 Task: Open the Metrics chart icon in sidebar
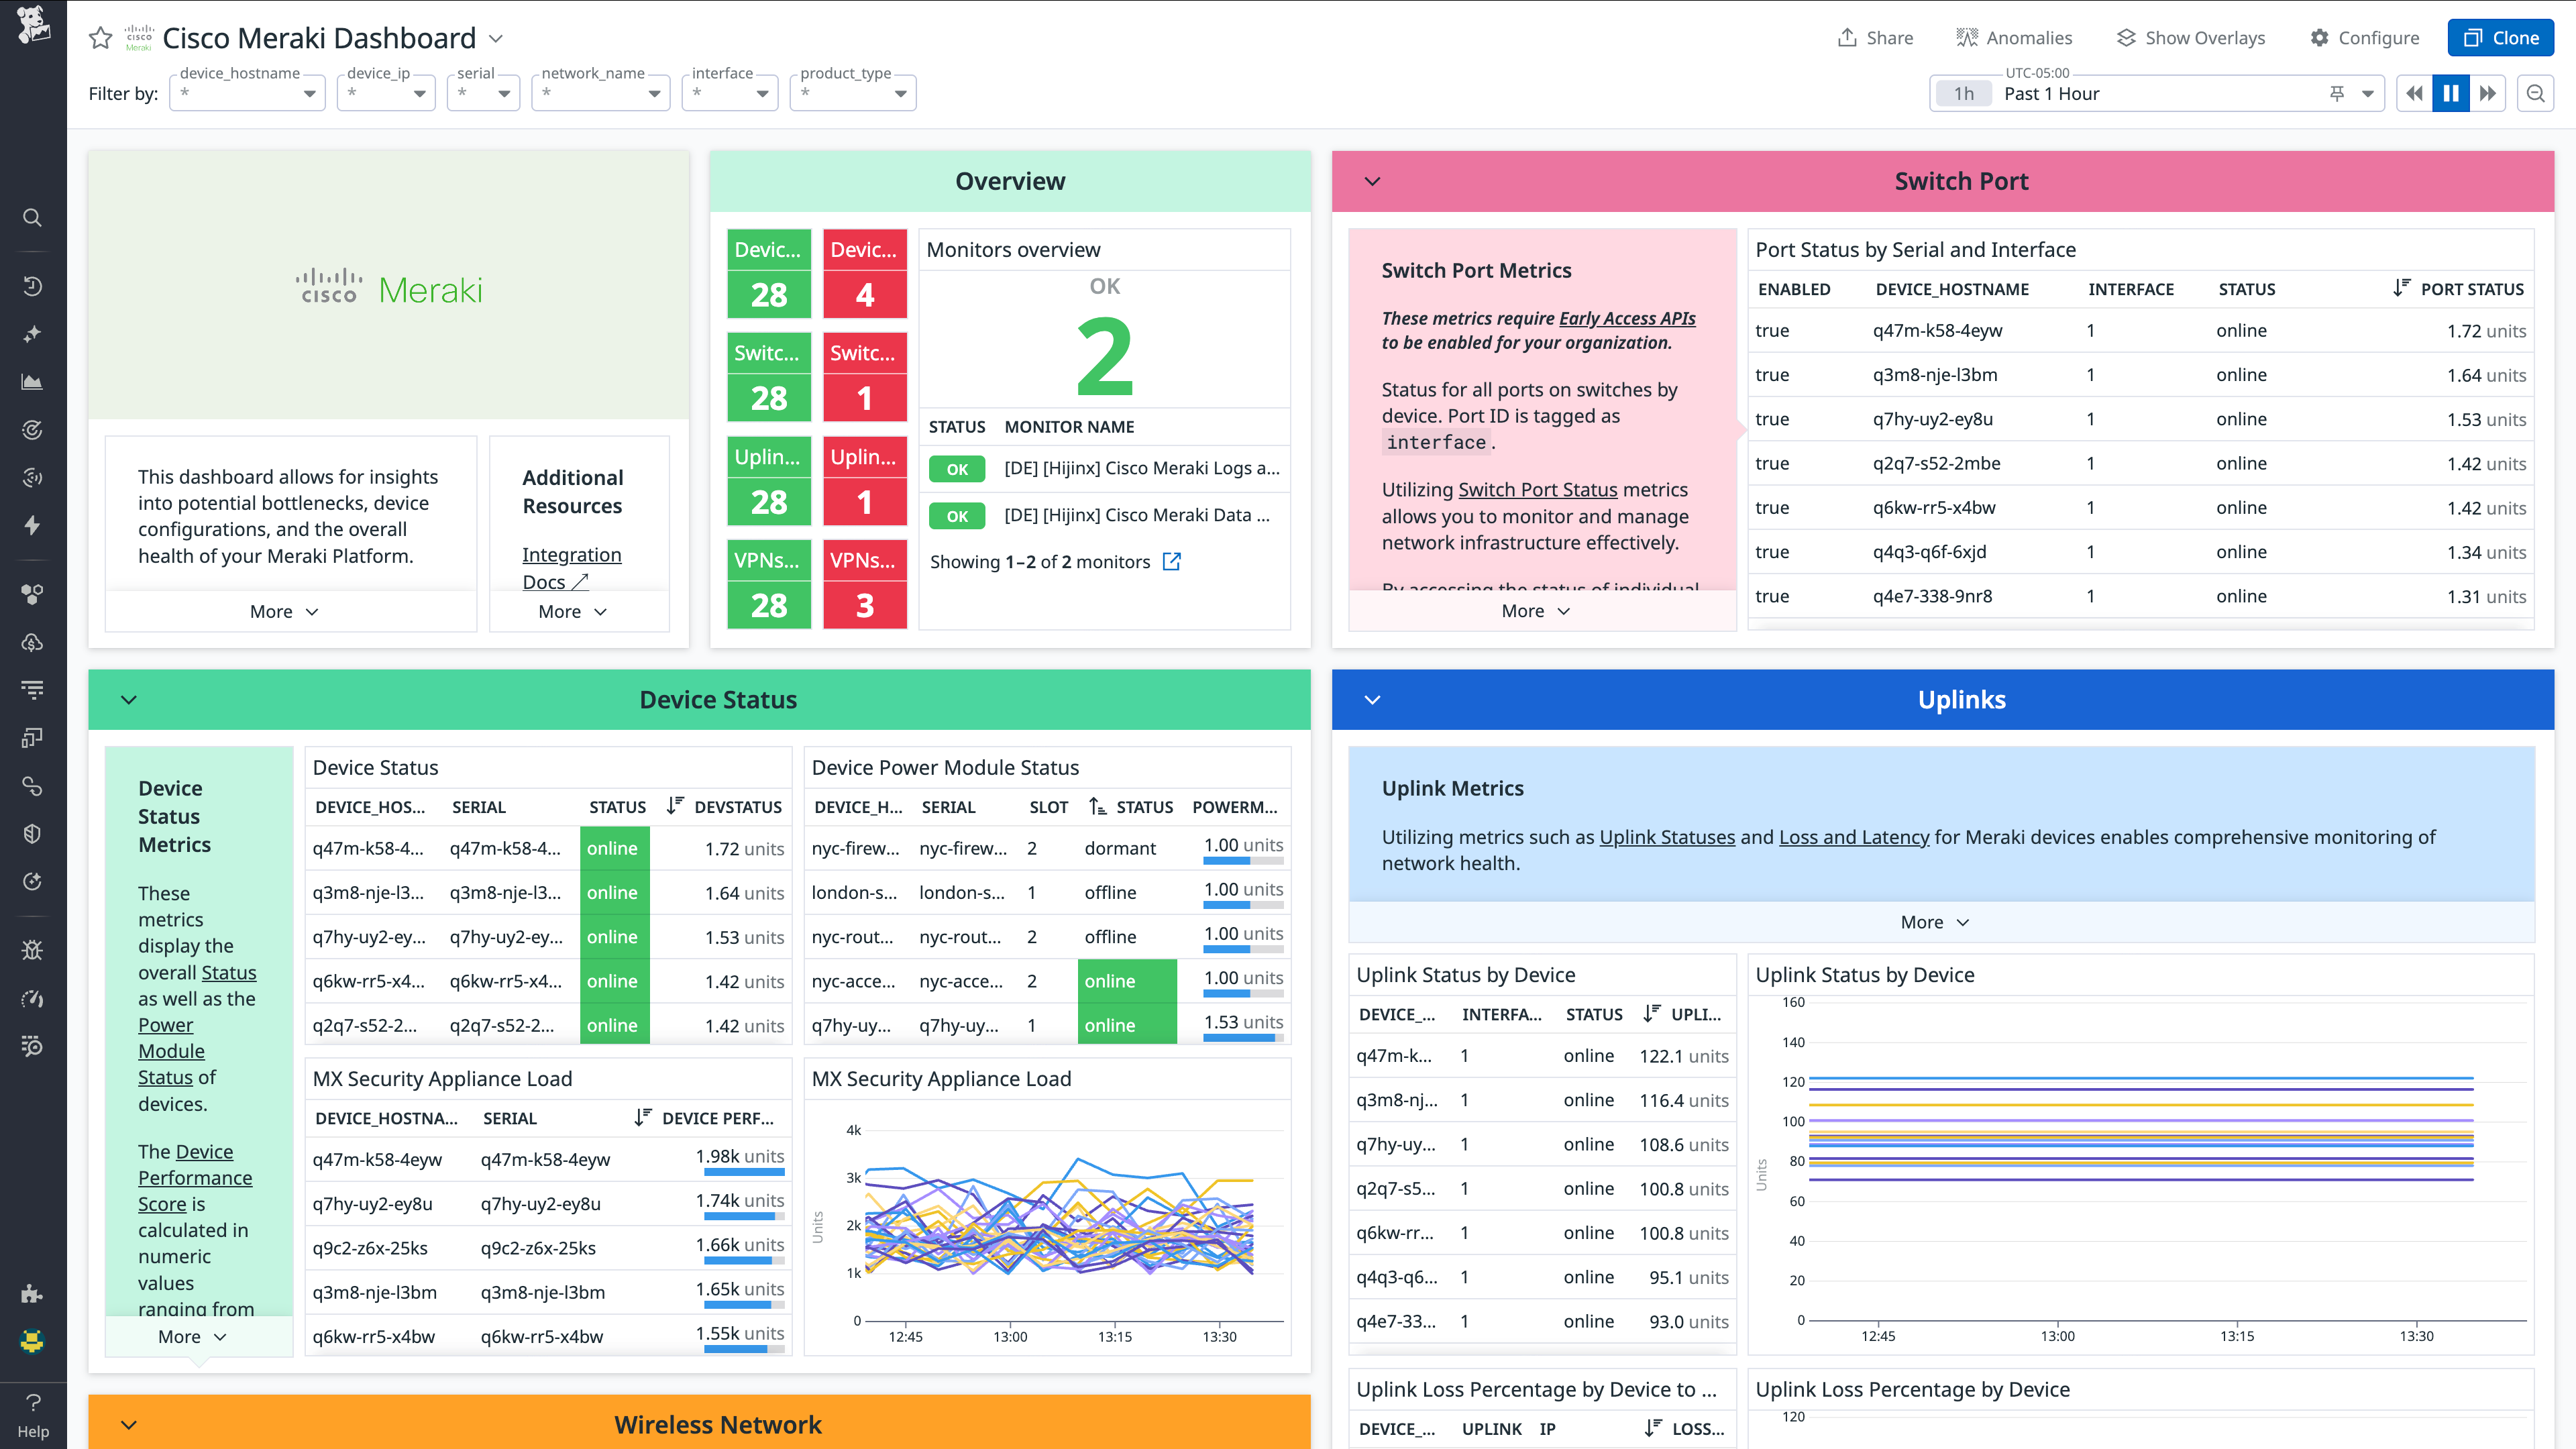pyautogui.click(x=32, y=381)
